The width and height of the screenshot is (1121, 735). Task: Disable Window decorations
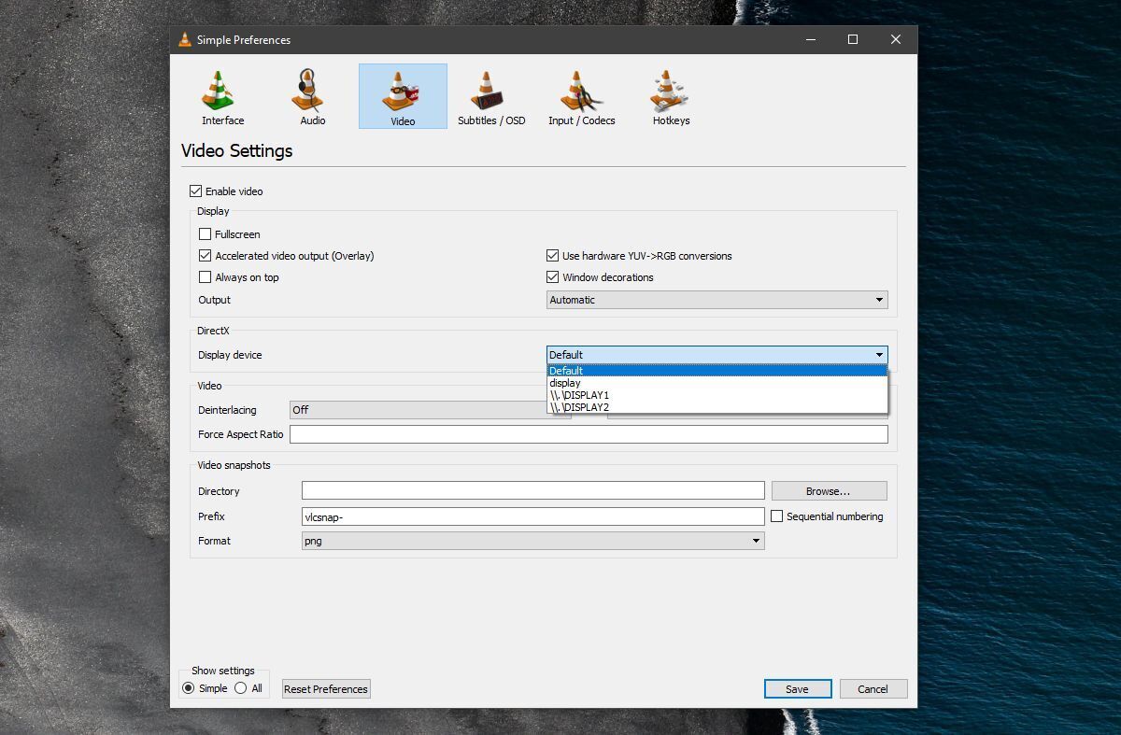(552, 276)
